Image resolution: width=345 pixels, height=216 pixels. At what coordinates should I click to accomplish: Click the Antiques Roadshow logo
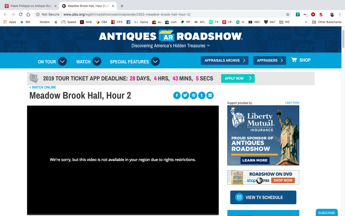pyautogui.click(x=170, y=36)
